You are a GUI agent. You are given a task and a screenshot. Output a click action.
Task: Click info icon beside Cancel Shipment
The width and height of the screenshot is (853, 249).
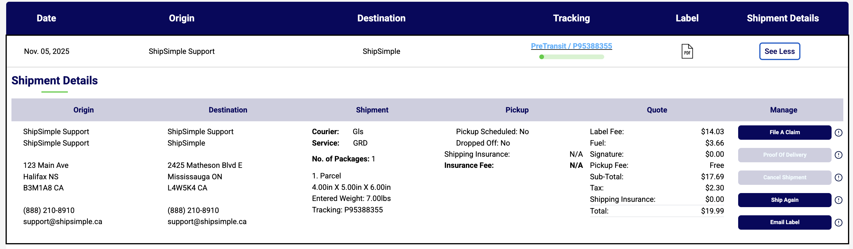(x=838, y=177)
